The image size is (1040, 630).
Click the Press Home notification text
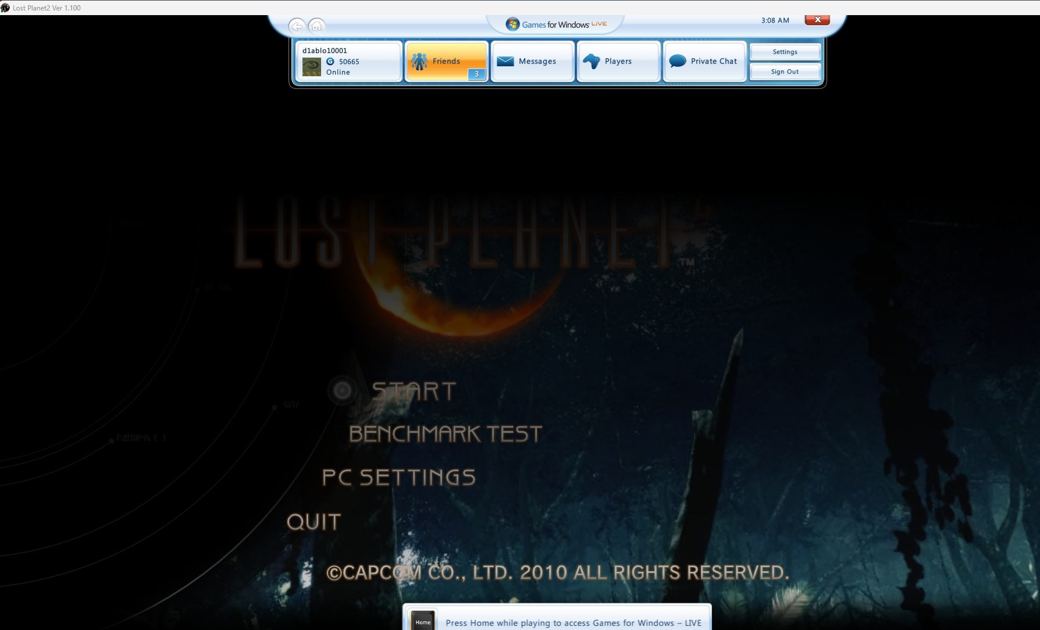pyautogui.click(x=574, y=623)
